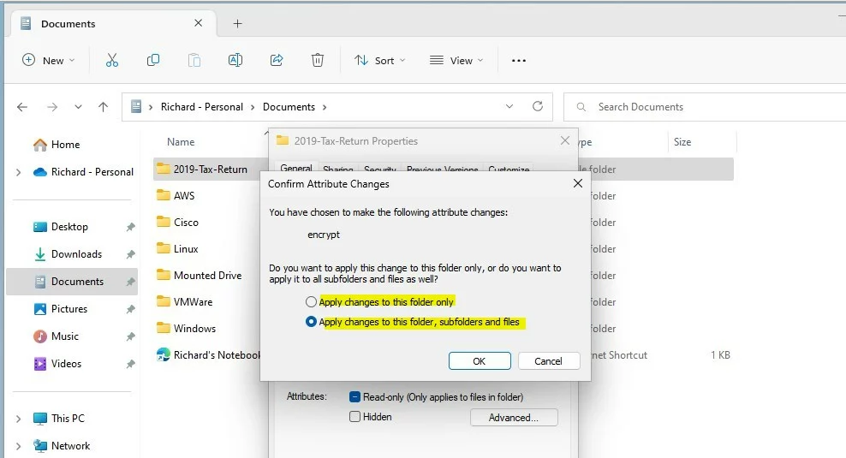Open Advanced attributes button
The width and height of the screenshot is (846, 458).
[514, 418]
